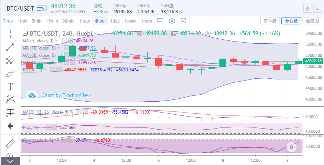Open Stoch indicator settings gear
324x165 pixels.
[x=64, y=140]
